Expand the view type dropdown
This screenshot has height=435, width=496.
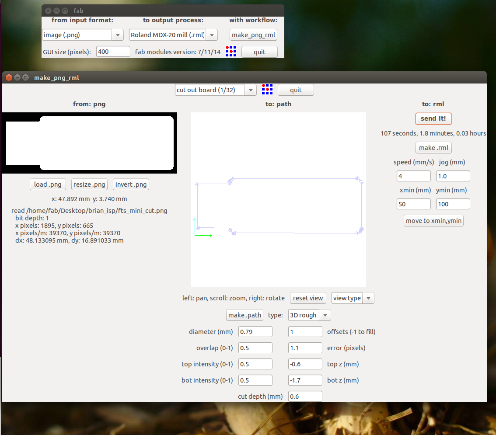[353, 298]
